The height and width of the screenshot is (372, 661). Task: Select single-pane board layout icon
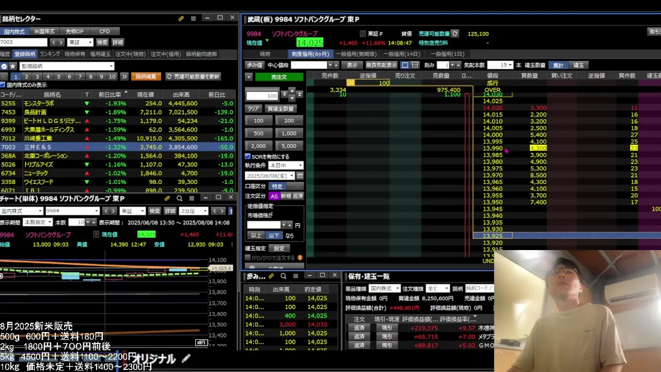tap(405, 65)
